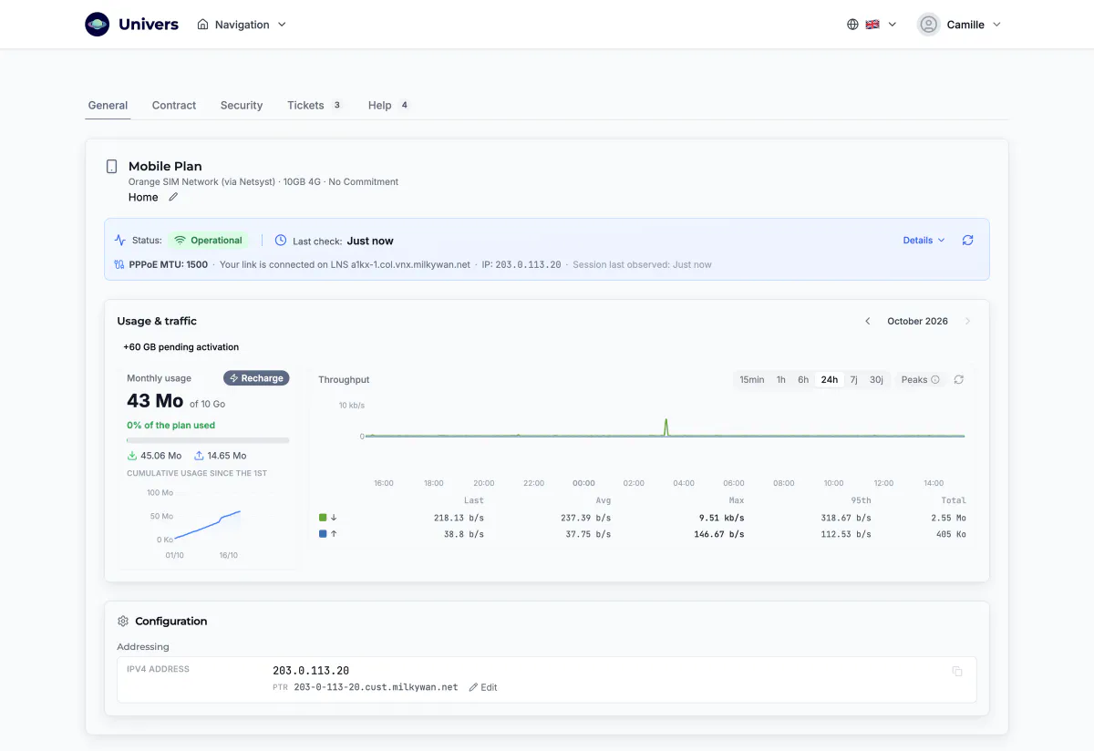Go to next month with right chevron
Viewport: 1094px width, 751px height.
[967, 321]
